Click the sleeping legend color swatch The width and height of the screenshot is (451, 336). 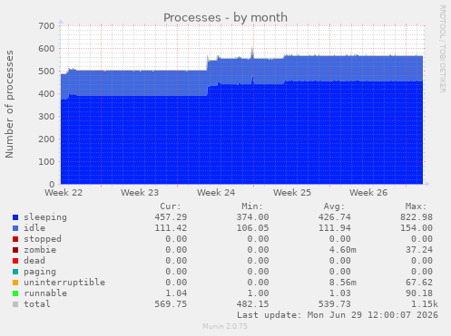[x=15, y=217]
